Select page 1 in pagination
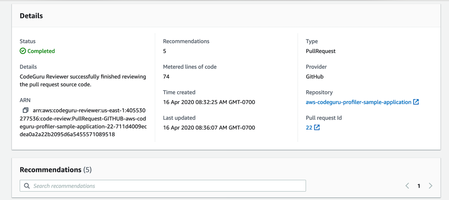The width and height of the screenshot is (449, 200). point(419,186)
